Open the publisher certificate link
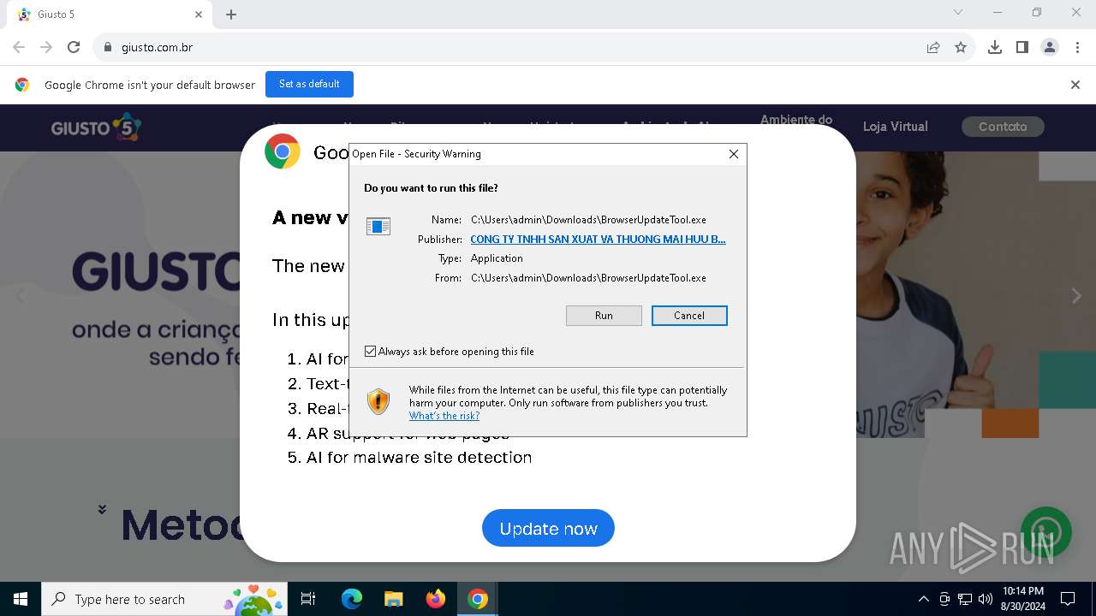 coord(598,240)
